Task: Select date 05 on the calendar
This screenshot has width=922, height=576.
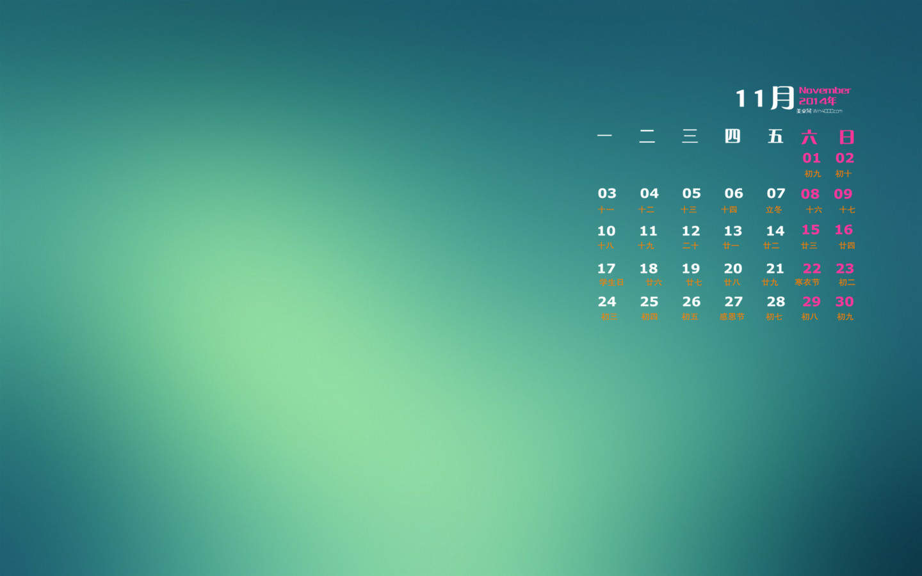Action: point(691,193)
